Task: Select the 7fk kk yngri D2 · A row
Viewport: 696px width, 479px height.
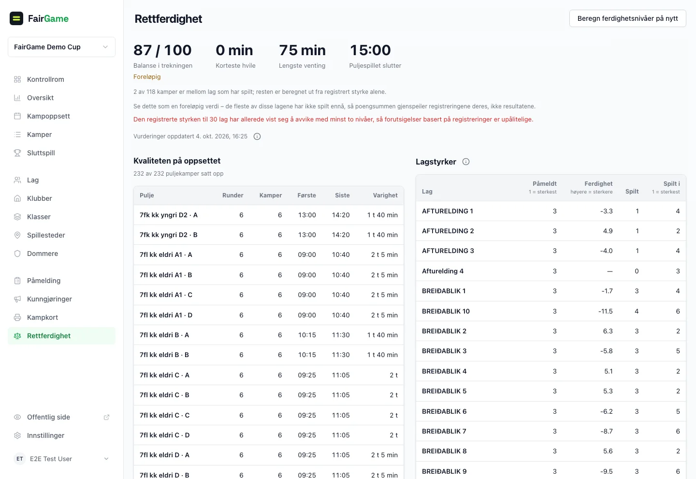Action: coord(269,215)
